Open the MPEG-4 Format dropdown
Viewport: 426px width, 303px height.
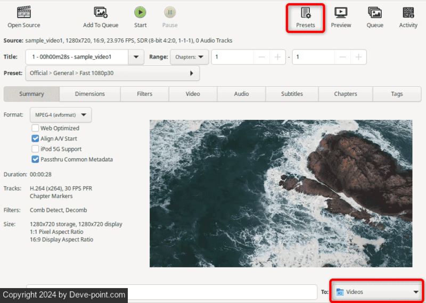[61, 114]
